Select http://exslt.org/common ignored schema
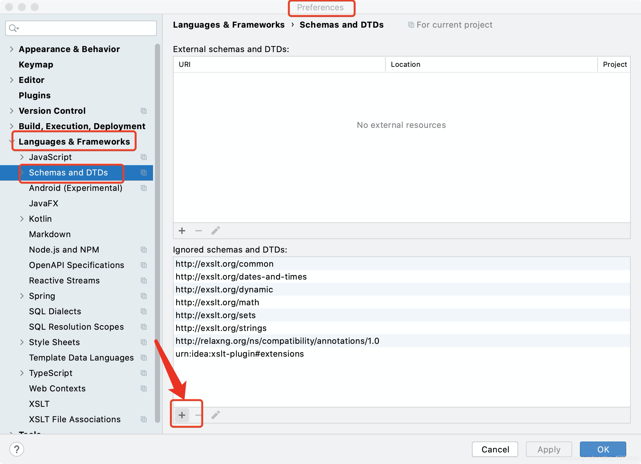 (223, 263)
